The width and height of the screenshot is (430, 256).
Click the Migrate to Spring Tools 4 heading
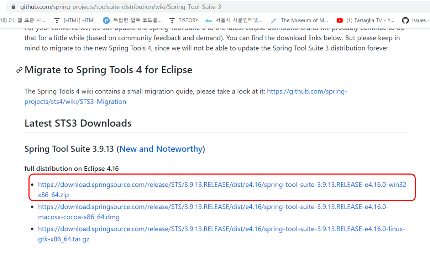click(108, 70)
